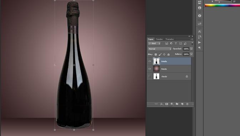This screenshot has height=136, width=240.
Task: Create a new layer group
Action: [177, 104]
